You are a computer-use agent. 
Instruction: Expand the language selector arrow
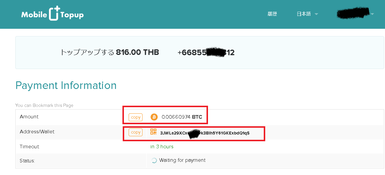point(316,14)
